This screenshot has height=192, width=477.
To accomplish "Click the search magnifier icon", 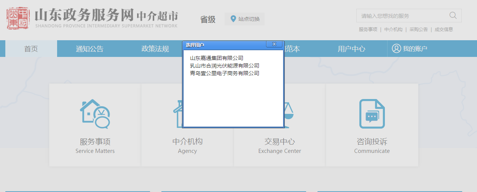I will (x=453, y=16).
